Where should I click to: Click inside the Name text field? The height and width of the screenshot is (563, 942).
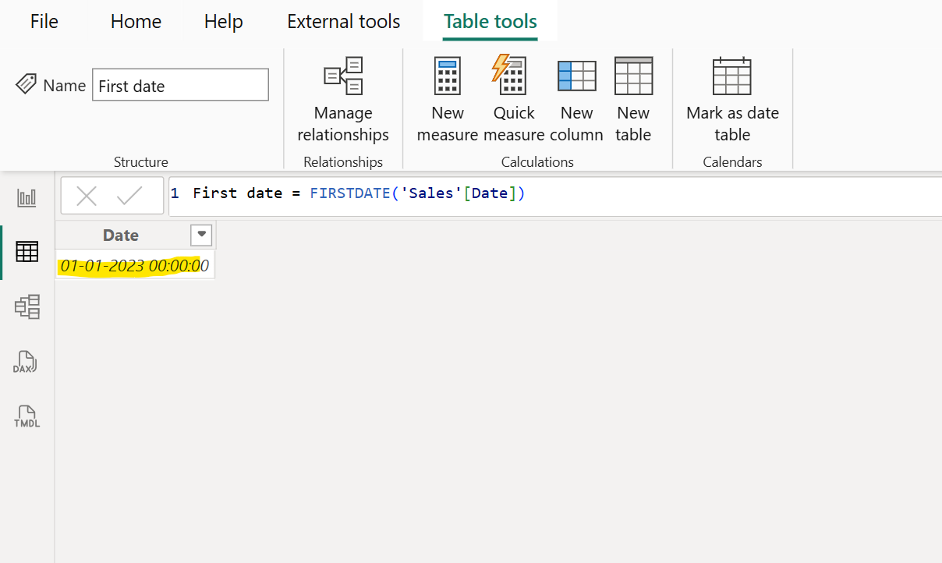click(180, 84)
